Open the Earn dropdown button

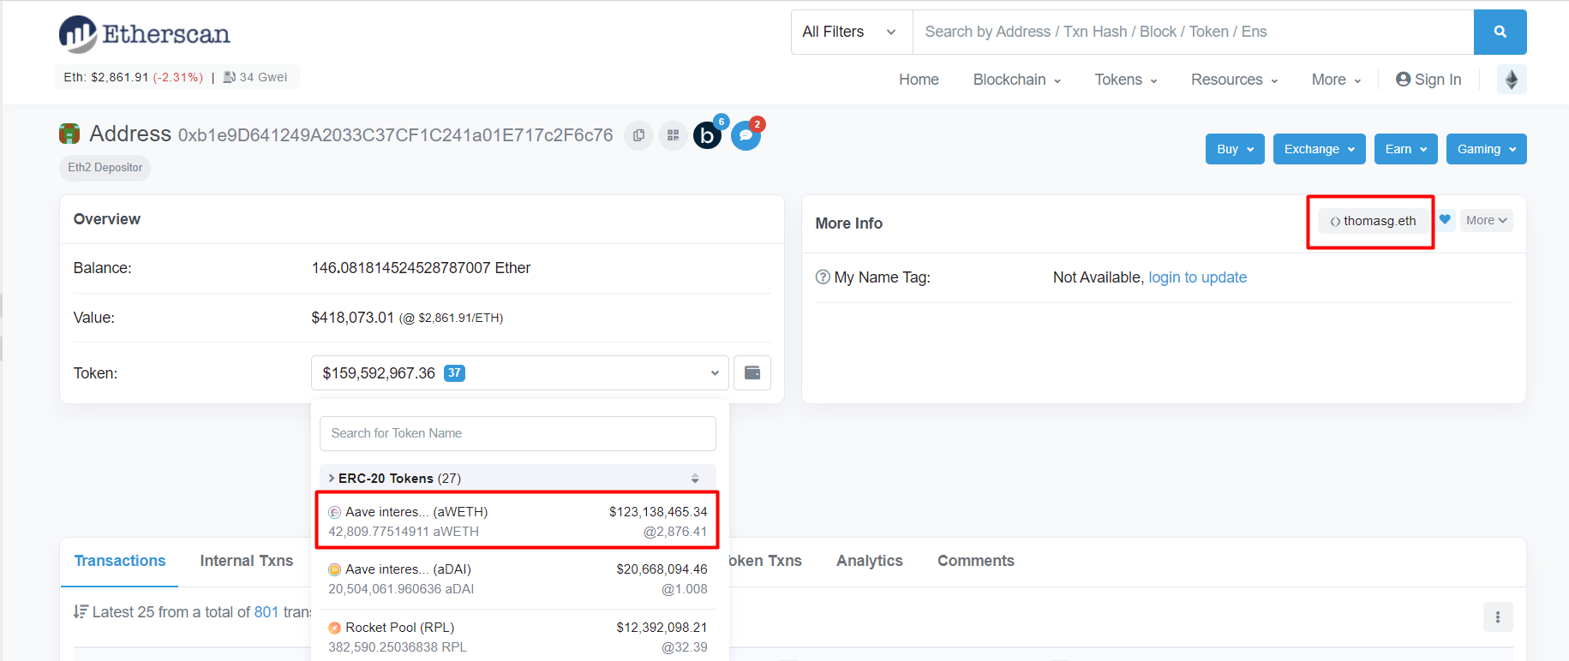[1406, 149]
